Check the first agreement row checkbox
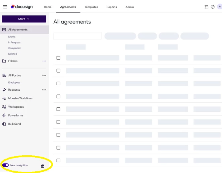This screenshot has width=222, height=173. click(58, 58)
